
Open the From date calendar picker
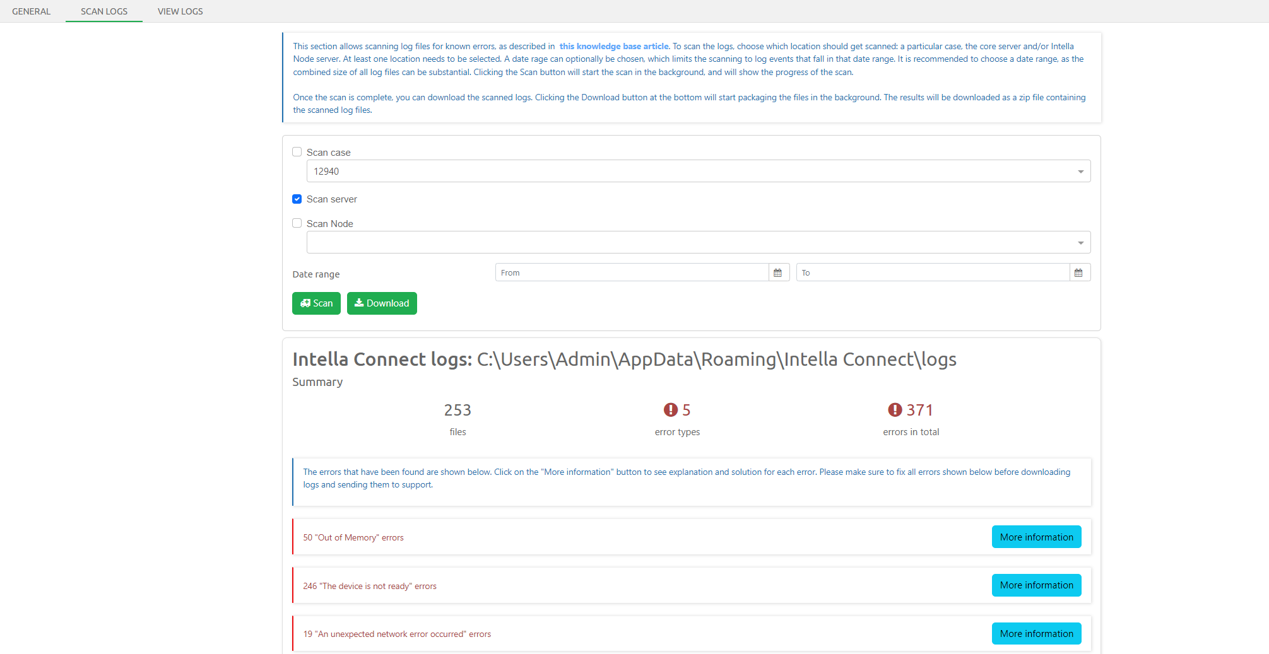coord(779,272)
